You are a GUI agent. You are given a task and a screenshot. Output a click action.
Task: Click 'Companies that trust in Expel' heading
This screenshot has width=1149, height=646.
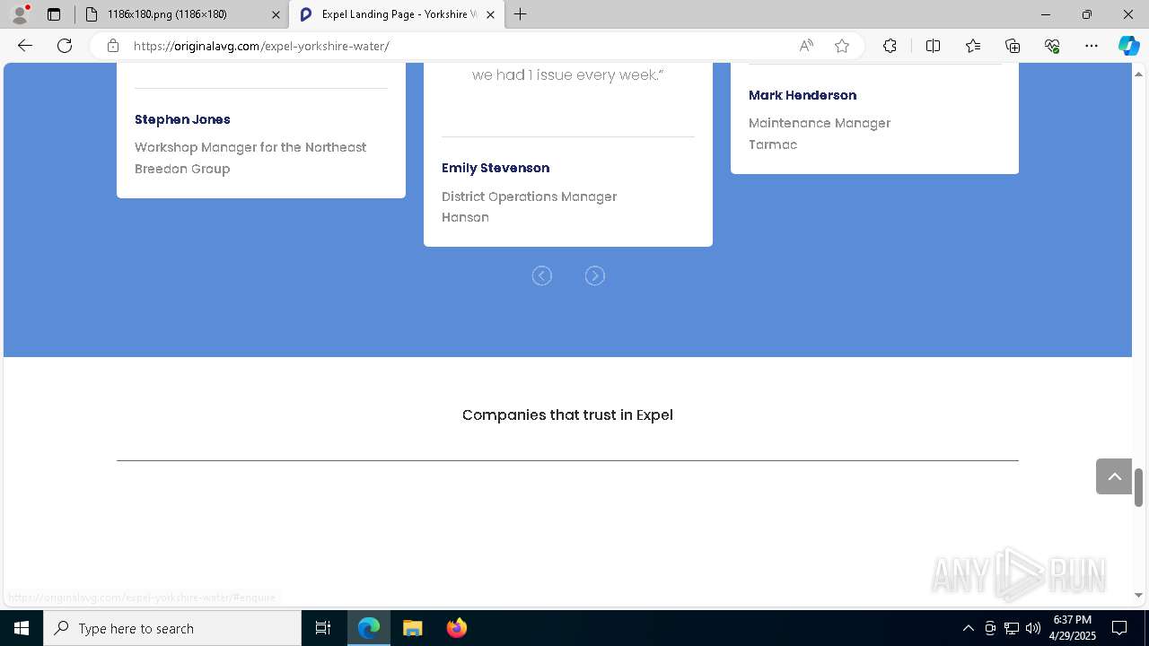567,415
